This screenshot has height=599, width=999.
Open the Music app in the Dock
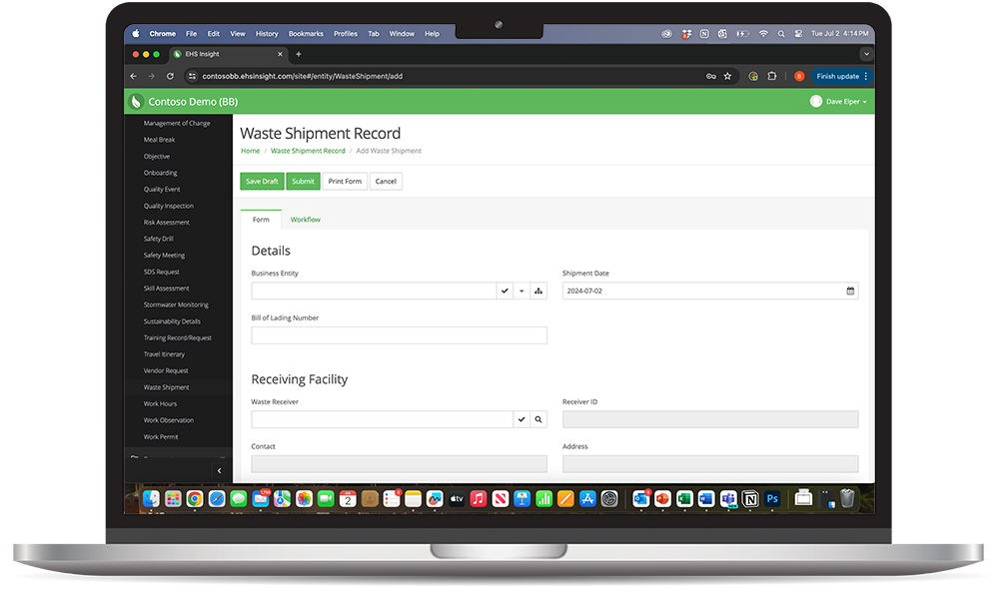point(478,499)
